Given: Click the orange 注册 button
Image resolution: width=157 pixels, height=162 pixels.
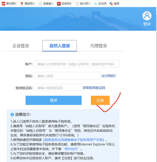Looking at the screenshot, I should click(100, 100).
